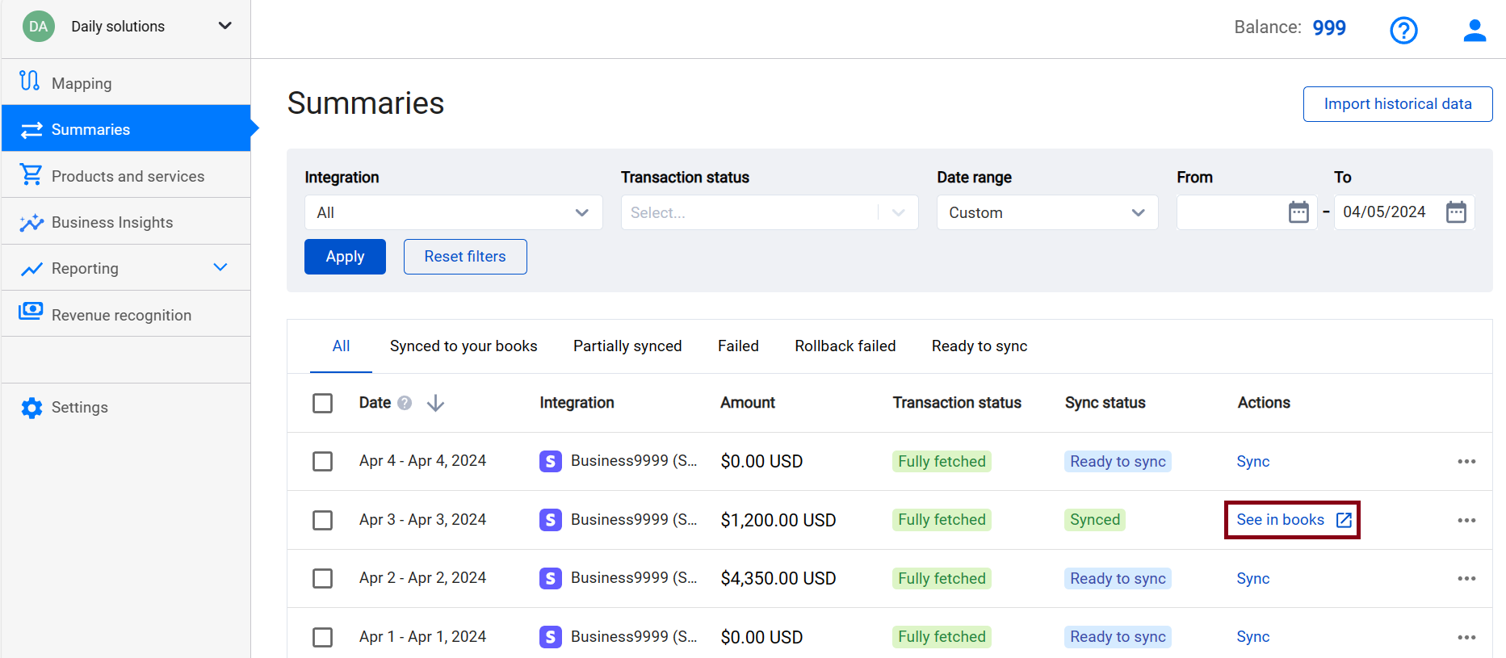Check the Apr 3 summary row checkbox
The image size is (1506, 658).
tap(322, 520)
